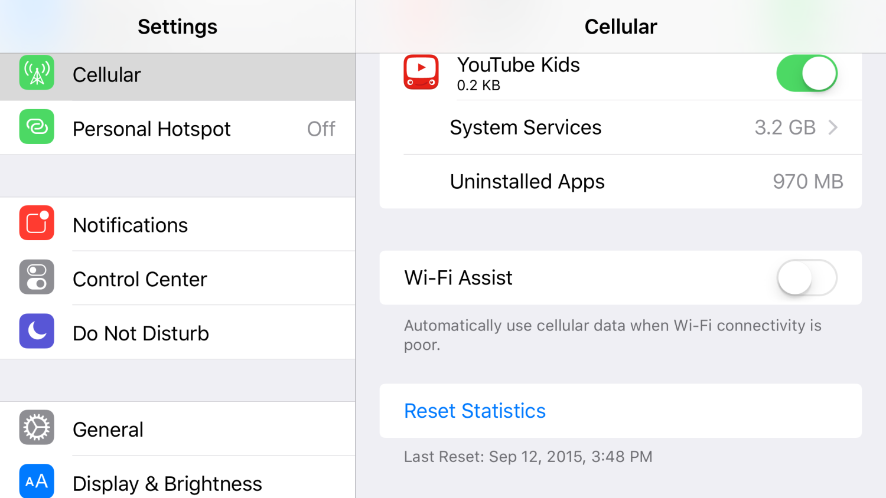This screenshot has width=886, height=498.
Task: Open Personal Hotspot settings via its icon
Action: point(36,128)
